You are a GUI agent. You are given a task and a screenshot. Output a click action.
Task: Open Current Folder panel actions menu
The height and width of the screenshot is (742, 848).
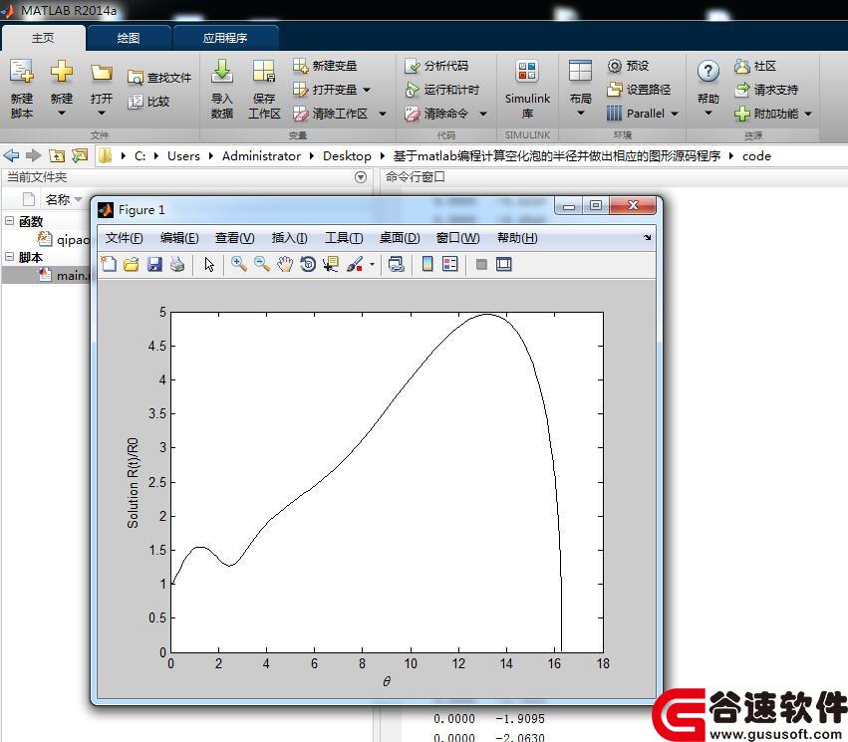(x=360, y=177)
